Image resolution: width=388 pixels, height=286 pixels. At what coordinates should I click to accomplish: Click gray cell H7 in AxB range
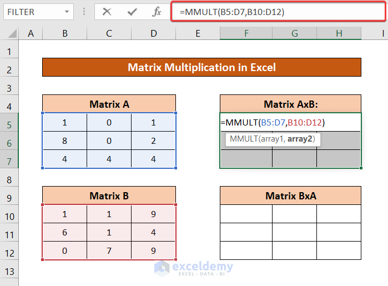pyautogui.click(x=339, y=159)
